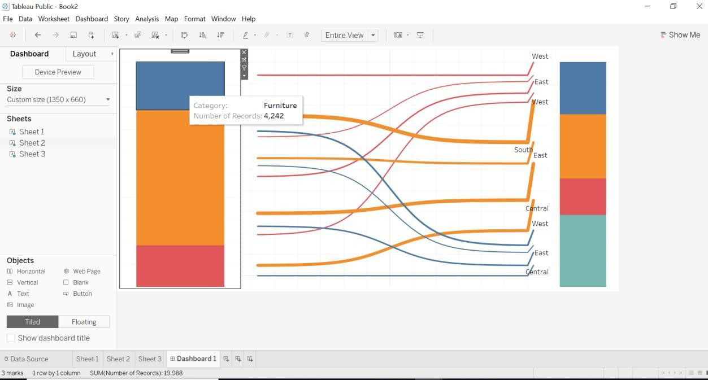Click the Tableau start page logo icon
Image resolution: width=708 pixels, height=380 pixels.
coord(12,35)
